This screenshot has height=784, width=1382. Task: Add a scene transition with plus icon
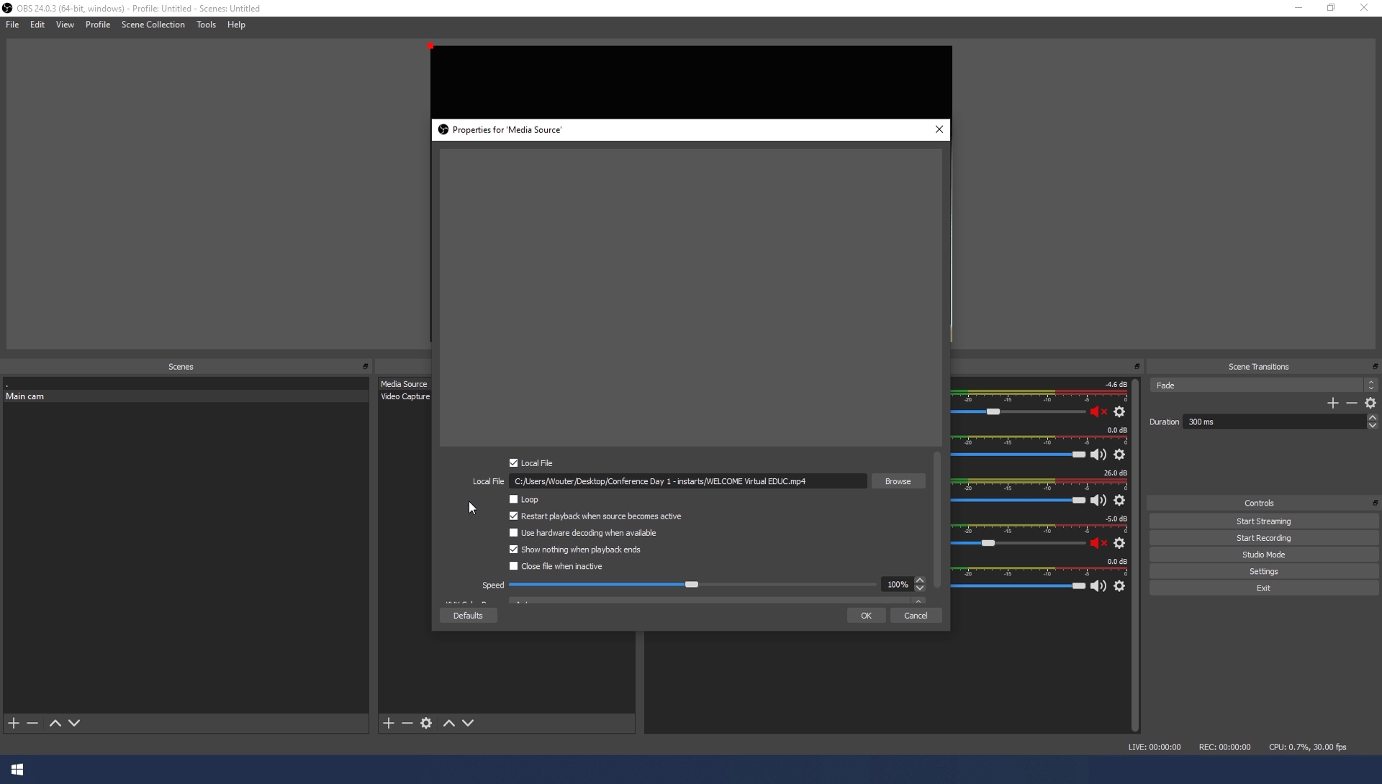click(1332, 404)
